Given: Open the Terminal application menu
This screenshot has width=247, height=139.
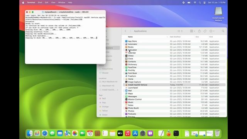Looking at the screenshot, I should 31,3.
